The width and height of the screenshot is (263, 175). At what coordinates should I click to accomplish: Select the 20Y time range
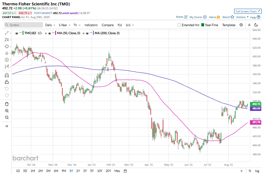tap(108, 171)
